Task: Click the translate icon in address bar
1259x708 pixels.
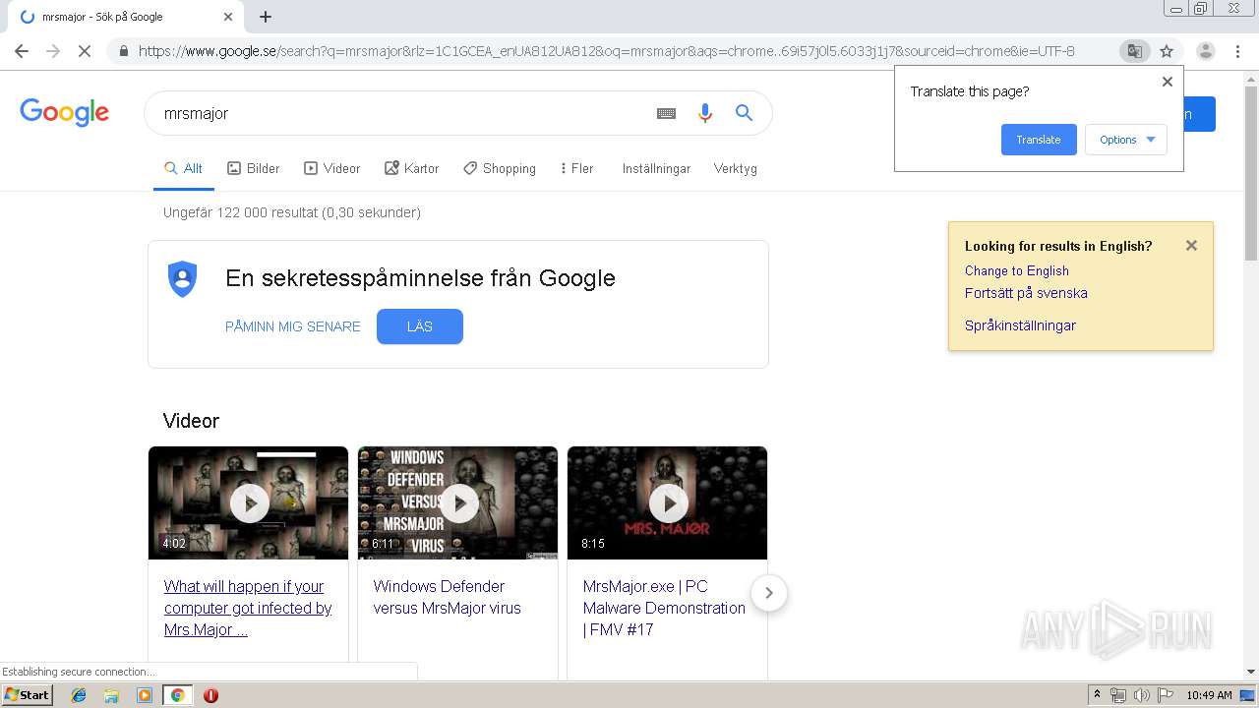Action: (1134, 51)
